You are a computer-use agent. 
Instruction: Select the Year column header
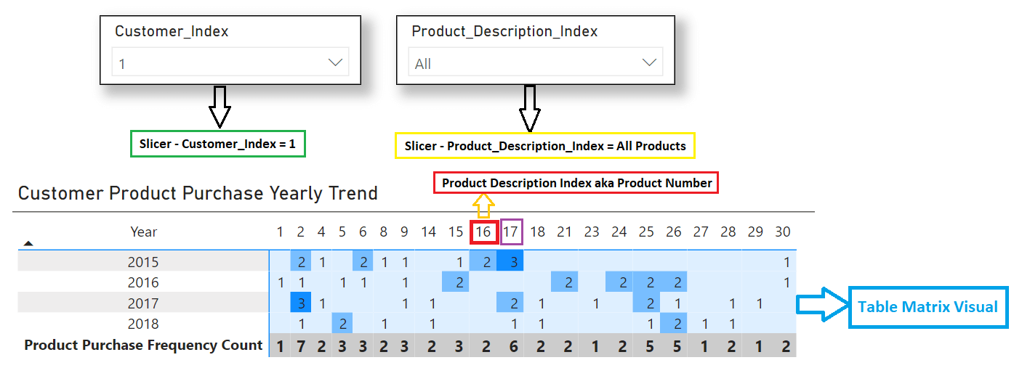tap(143, 232)
